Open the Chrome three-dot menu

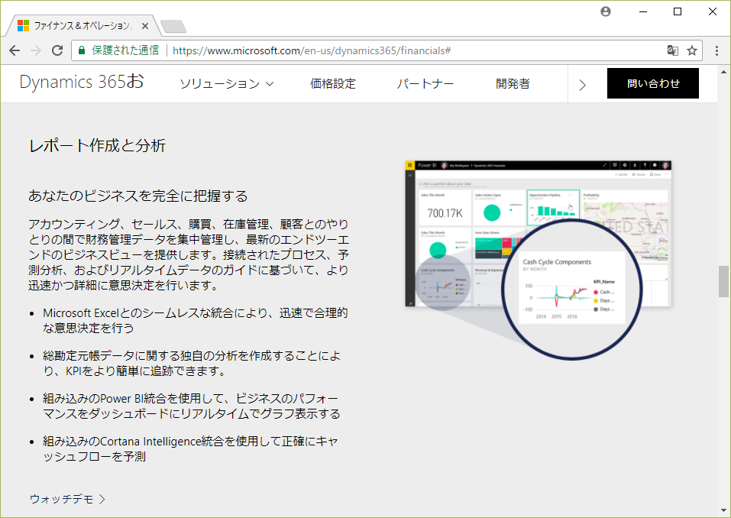click(x=716, y=50)
